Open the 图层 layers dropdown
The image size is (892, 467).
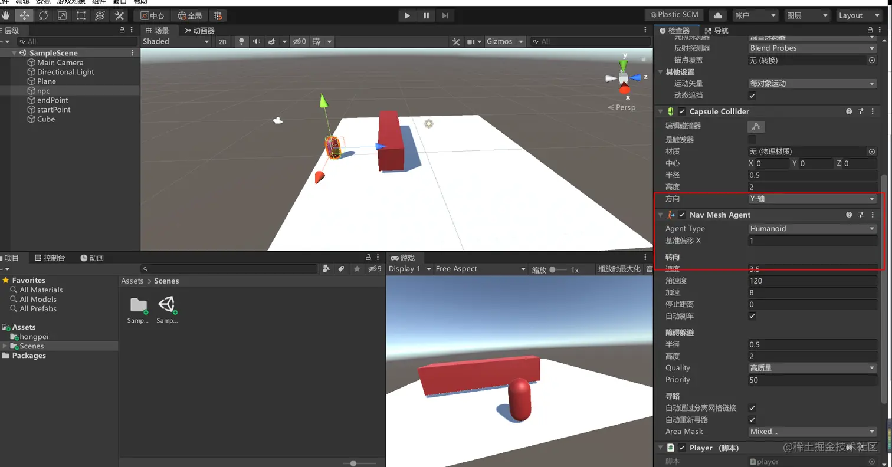[x=808, y=15]
